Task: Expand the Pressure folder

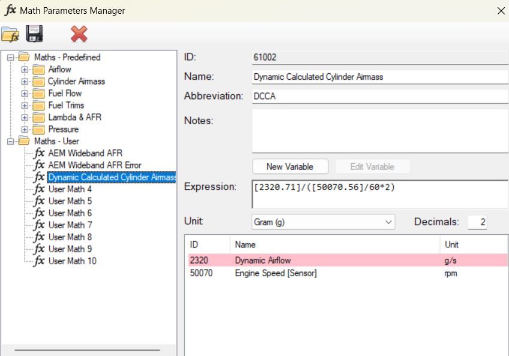Action: click(x=25, y=130)
